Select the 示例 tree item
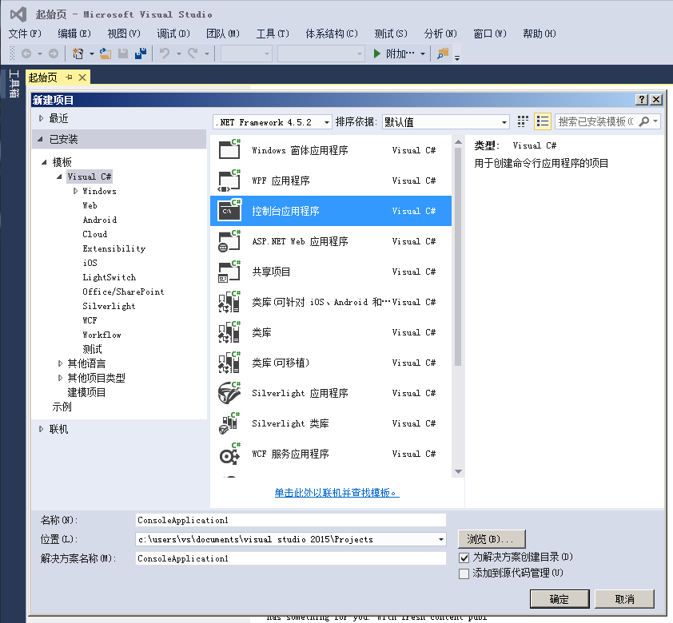 [62, 407]
